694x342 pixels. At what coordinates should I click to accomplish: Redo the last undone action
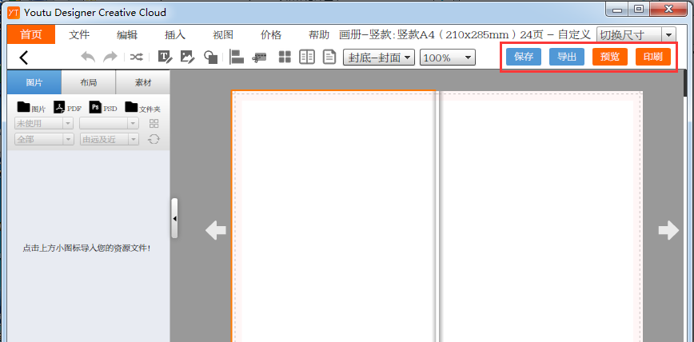click(110, 57)
